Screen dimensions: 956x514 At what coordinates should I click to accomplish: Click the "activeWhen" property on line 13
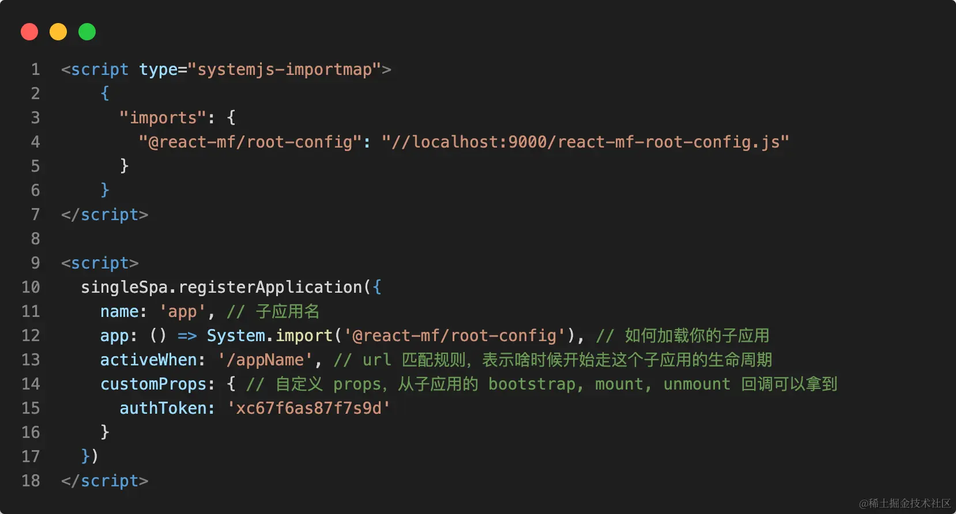[148, 360]
